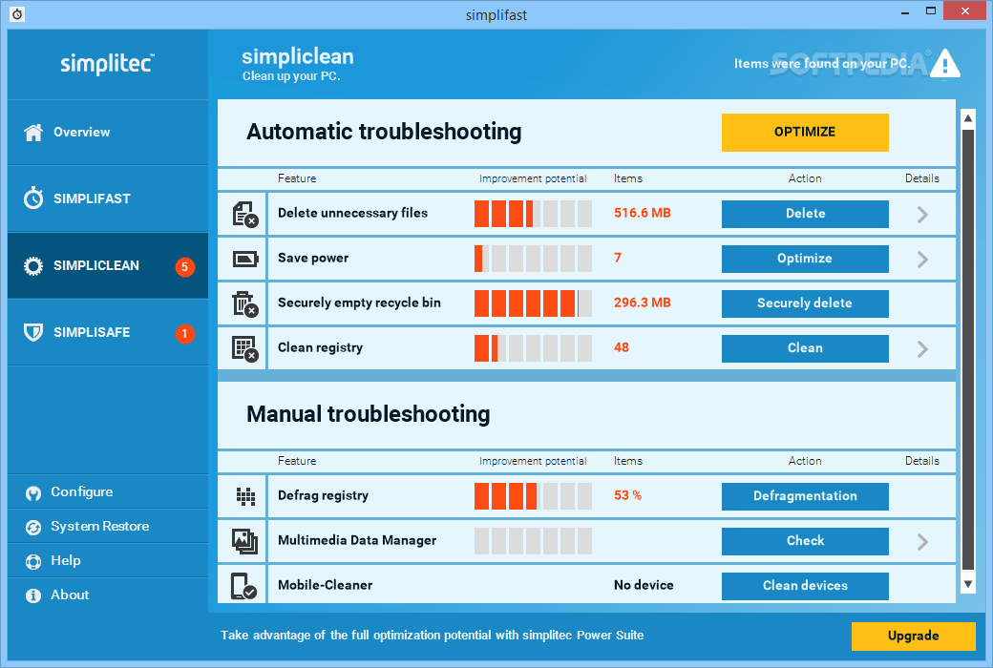Expand details for Clean registry
The width and height of the screenshot is (993, 668).
[922, 349]
